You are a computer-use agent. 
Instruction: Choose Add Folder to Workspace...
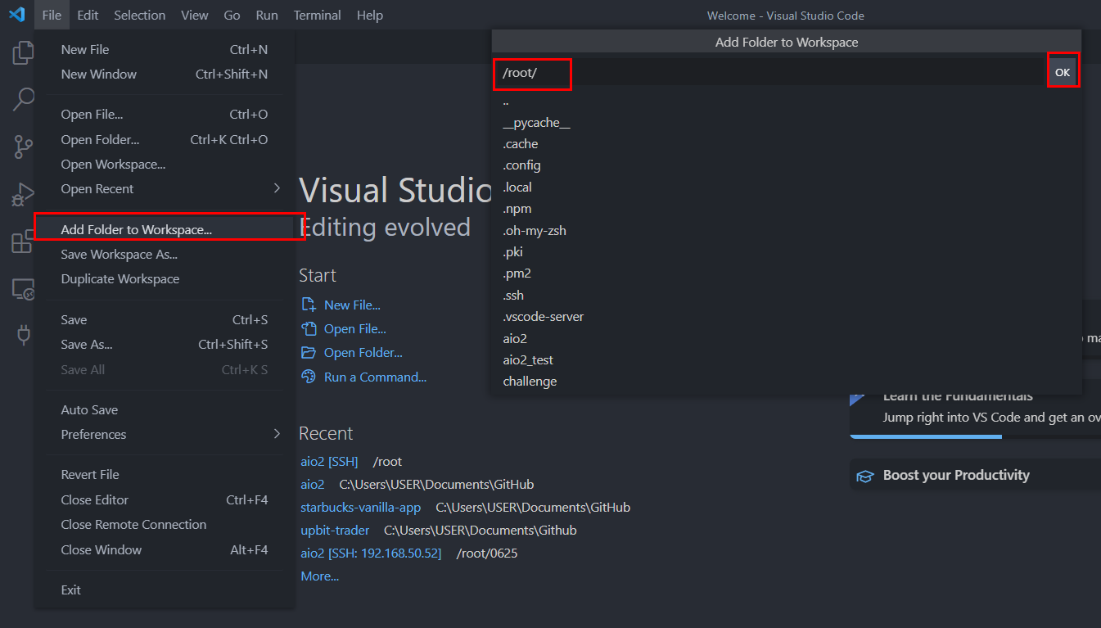click(x=165, y=229)
